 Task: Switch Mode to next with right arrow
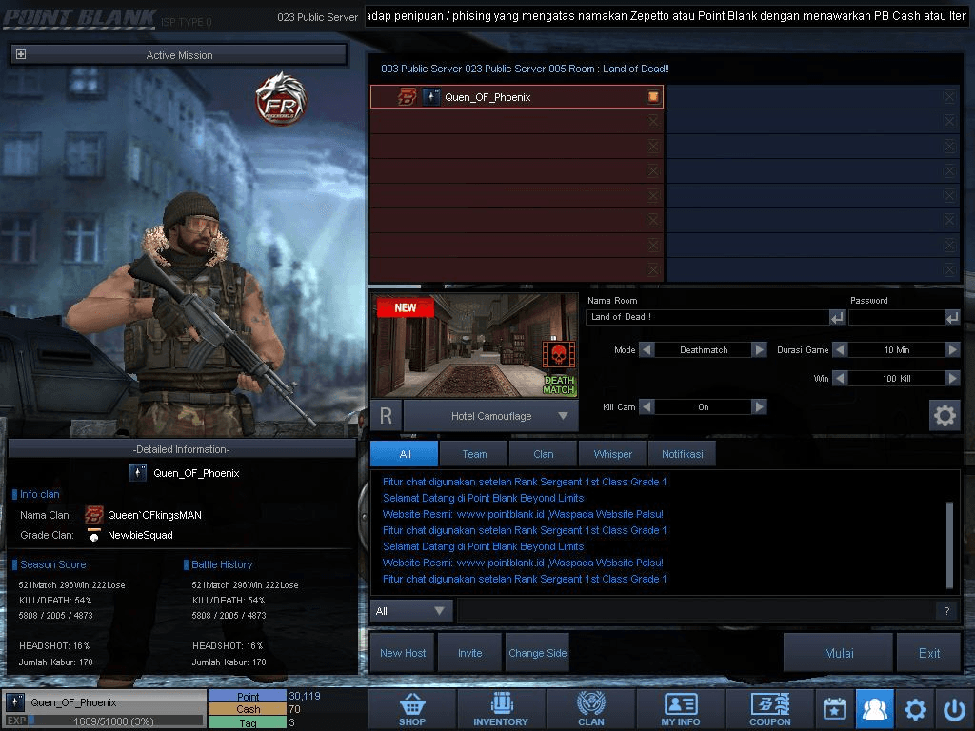(x=759, y=350)
